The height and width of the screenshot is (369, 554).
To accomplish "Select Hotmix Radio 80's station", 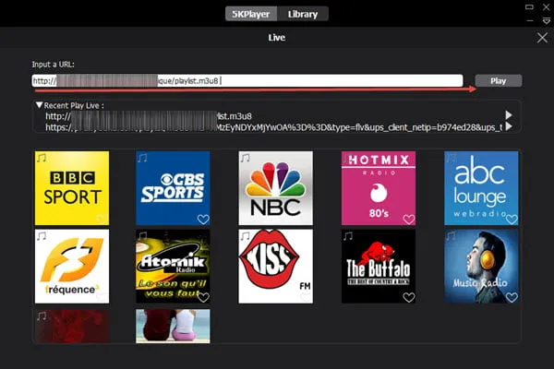I will (x=378, y=188).
